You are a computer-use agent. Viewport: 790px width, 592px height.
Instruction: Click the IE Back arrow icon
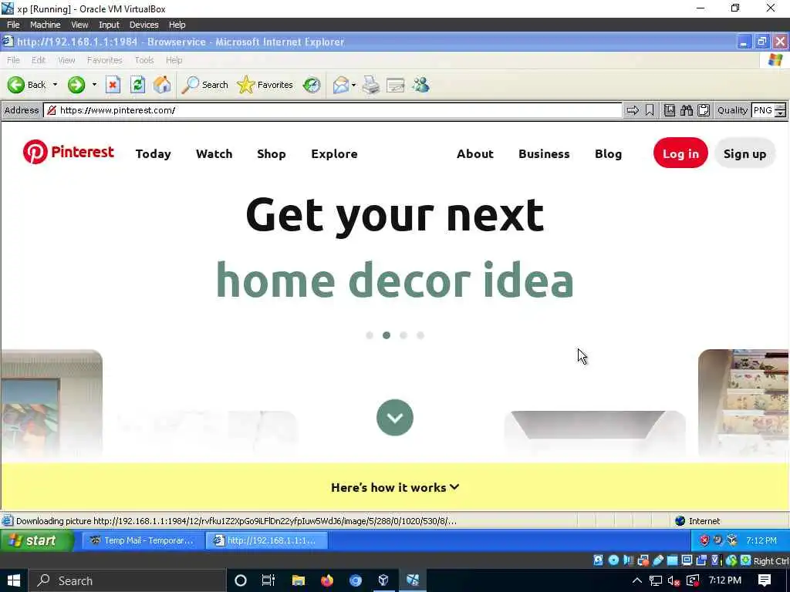click(x=15, y=85)
